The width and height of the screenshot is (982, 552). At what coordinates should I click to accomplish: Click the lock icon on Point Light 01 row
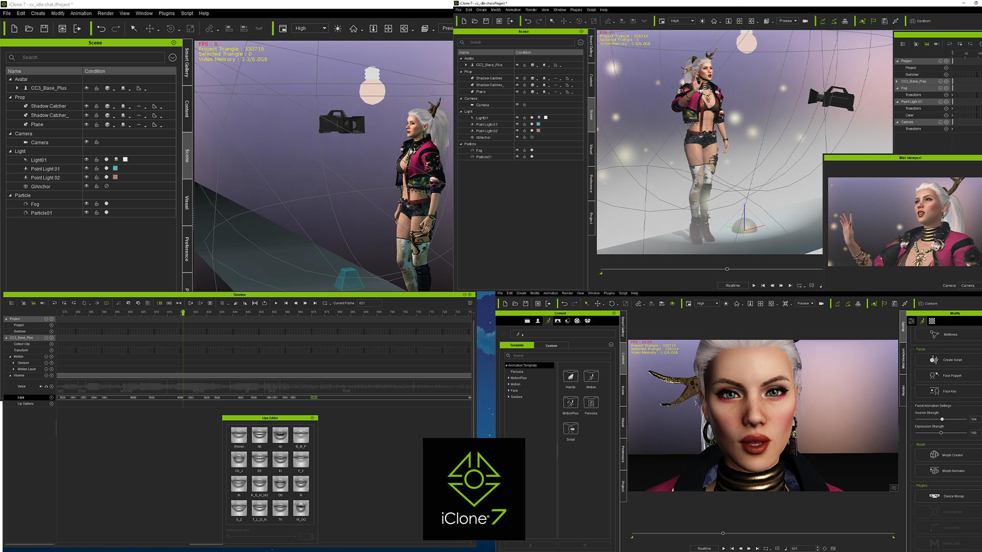click(x=96, y=169)
